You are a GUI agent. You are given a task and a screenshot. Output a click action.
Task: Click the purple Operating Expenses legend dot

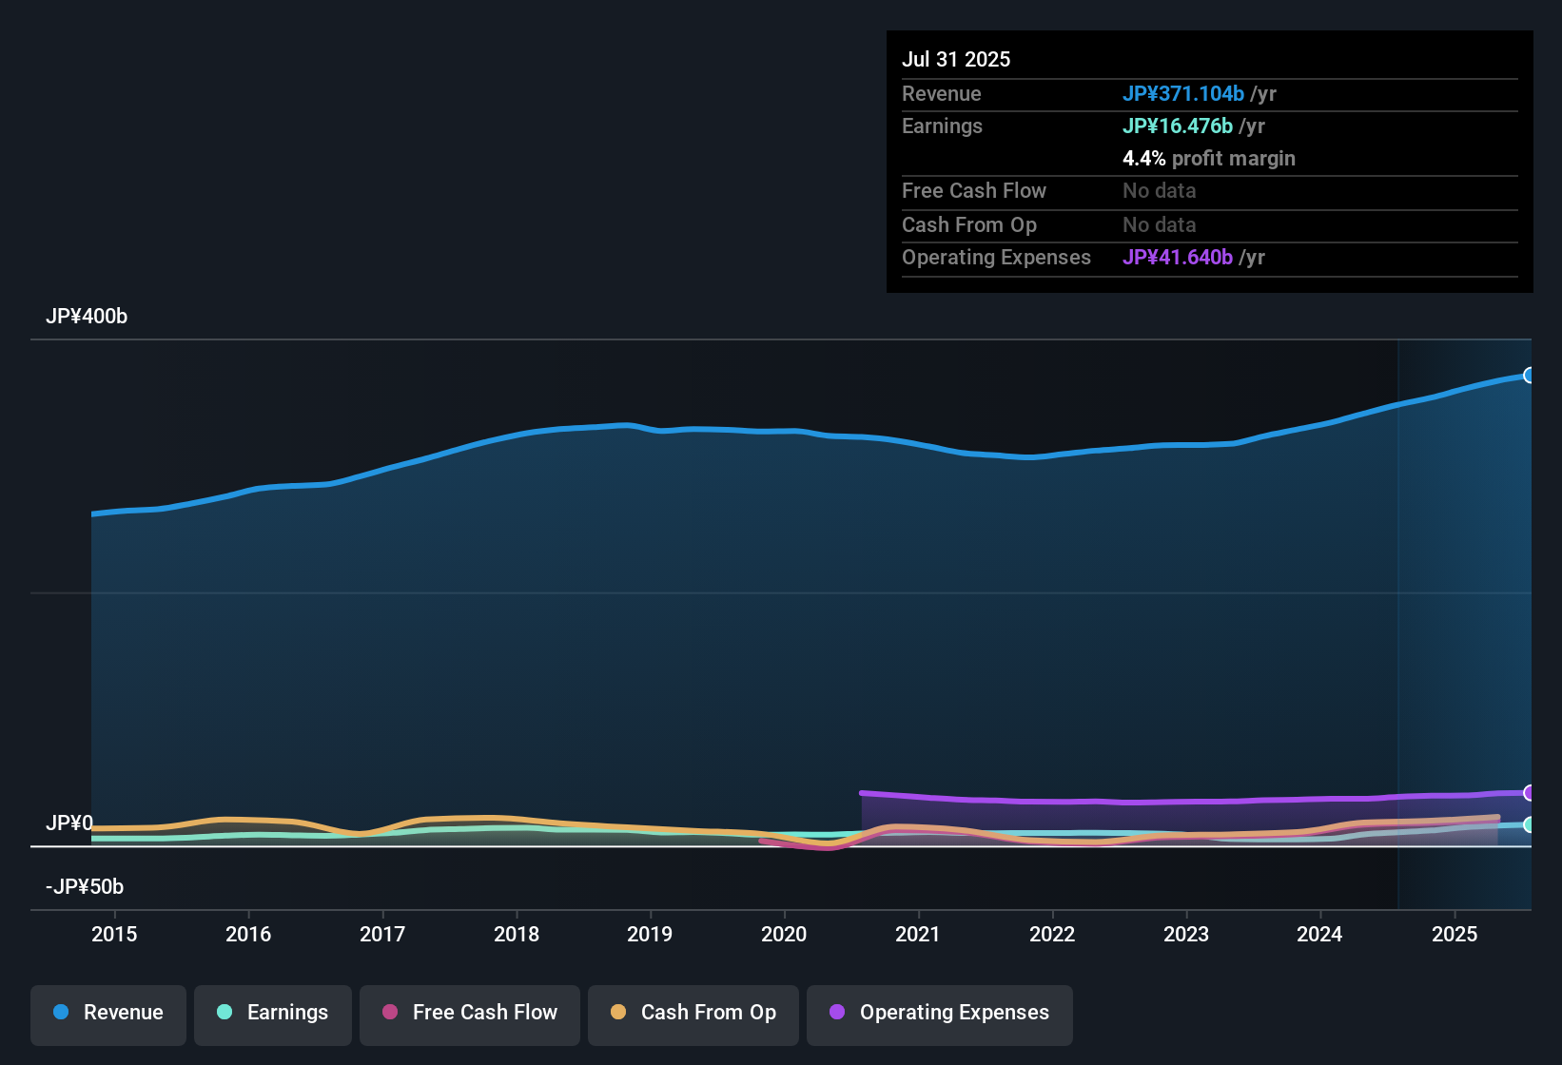[x=836, y=1014]
